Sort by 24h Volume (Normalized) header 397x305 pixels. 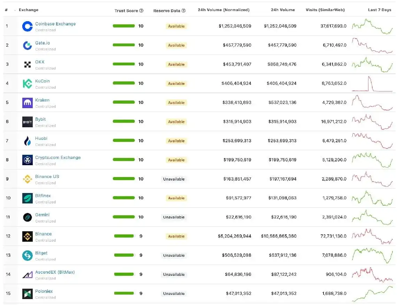[x=223, y=10]
